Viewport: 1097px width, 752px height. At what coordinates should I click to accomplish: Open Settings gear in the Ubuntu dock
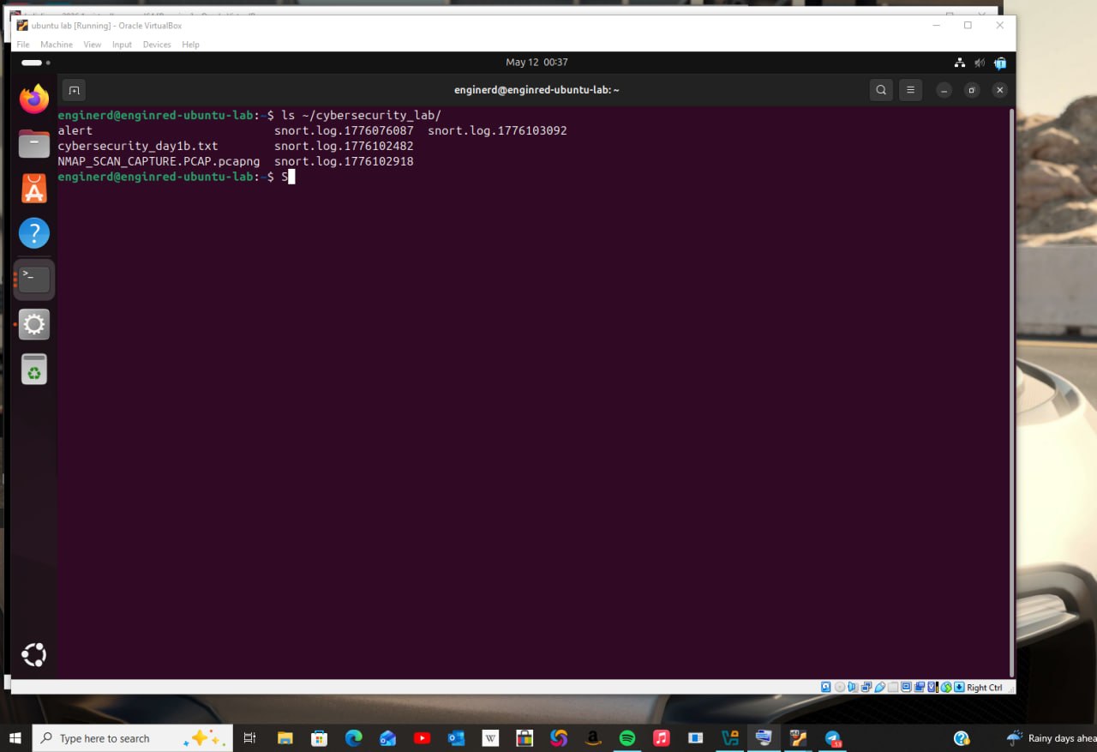coord(34,324)
